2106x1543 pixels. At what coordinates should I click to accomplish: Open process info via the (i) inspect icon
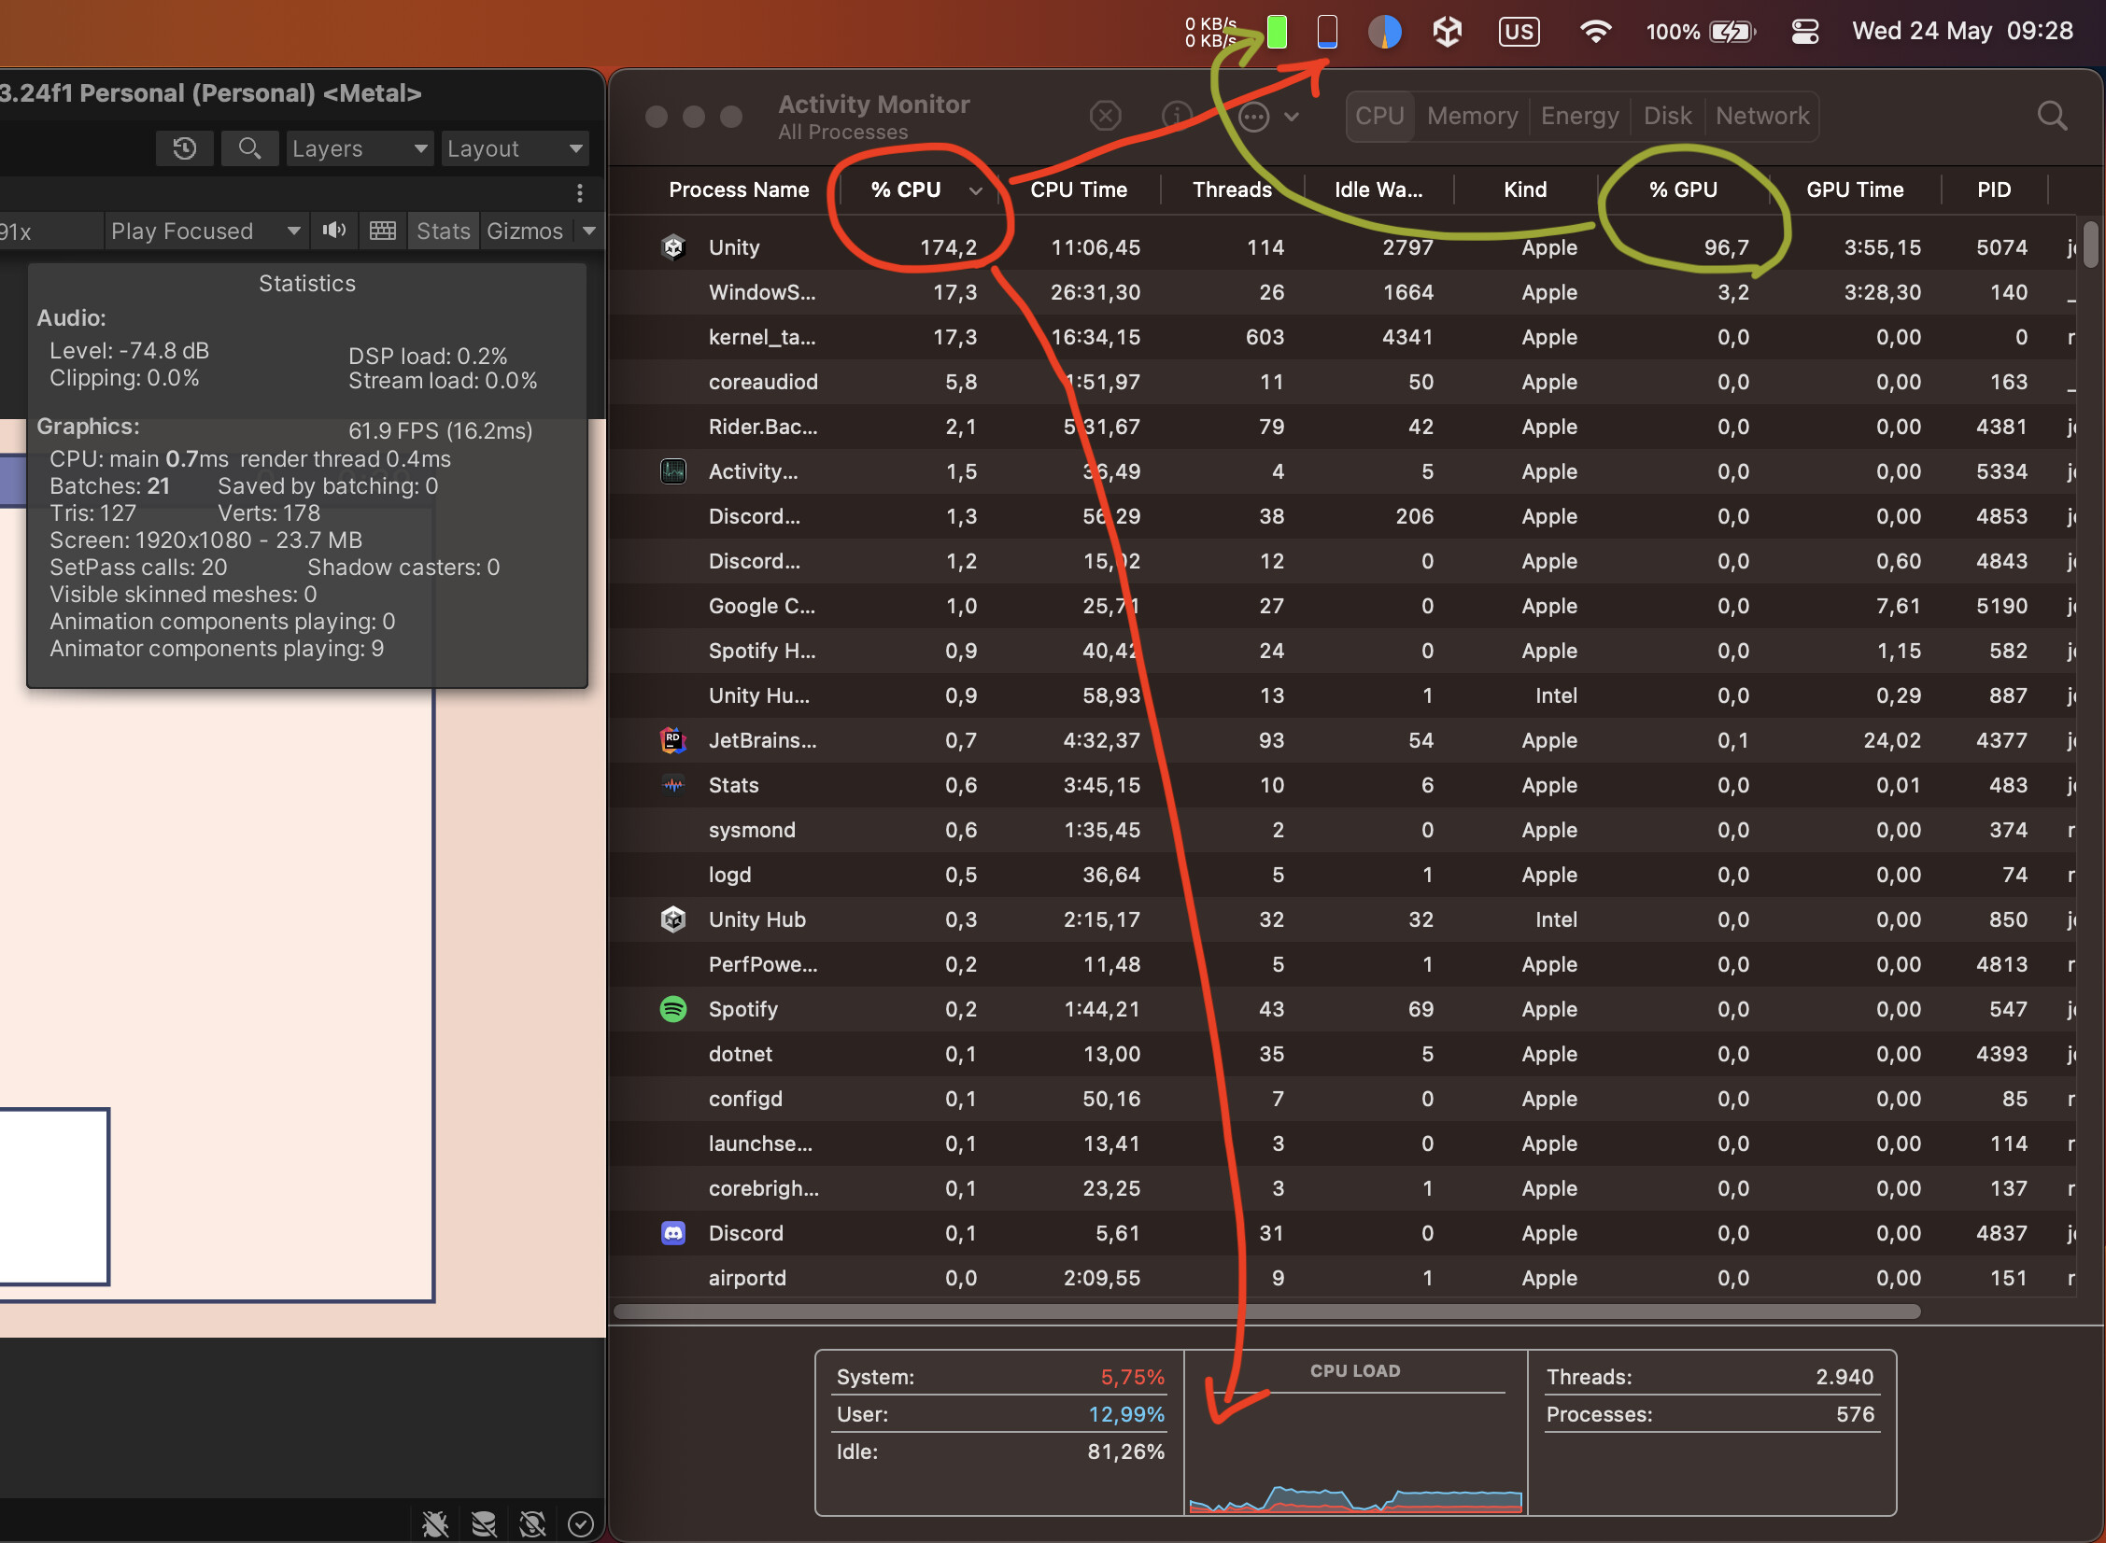coord(1177,116)
